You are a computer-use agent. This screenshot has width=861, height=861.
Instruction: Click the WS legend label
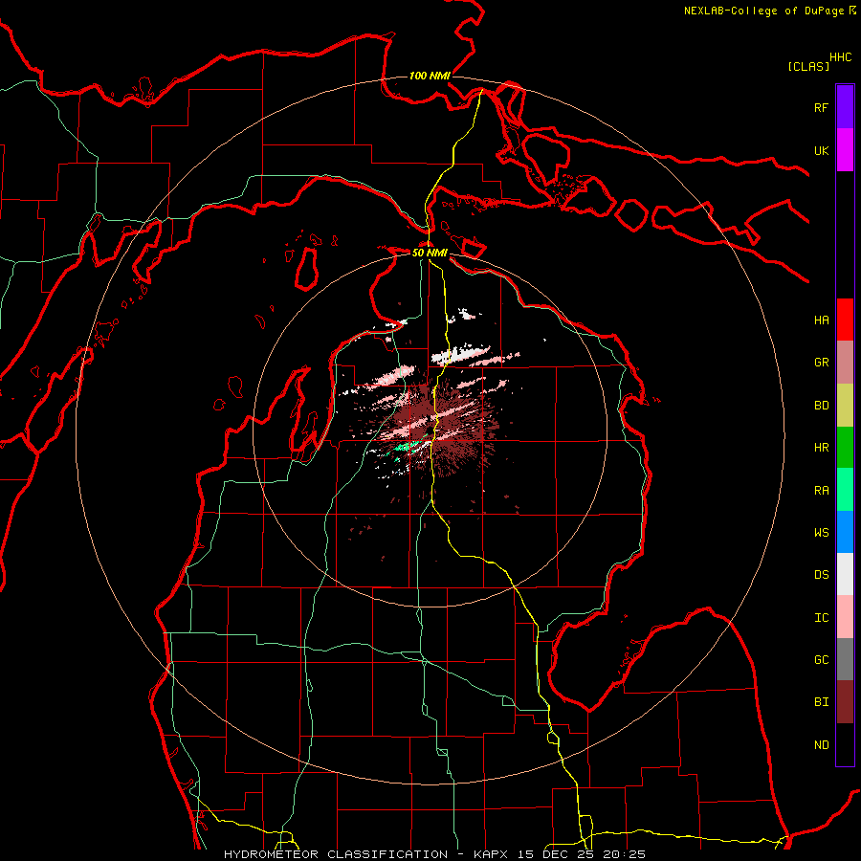pos(821,533)
